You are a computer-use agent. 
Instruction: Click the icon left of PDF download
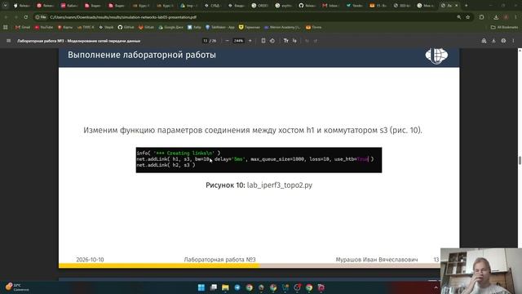tap(484, 41)
